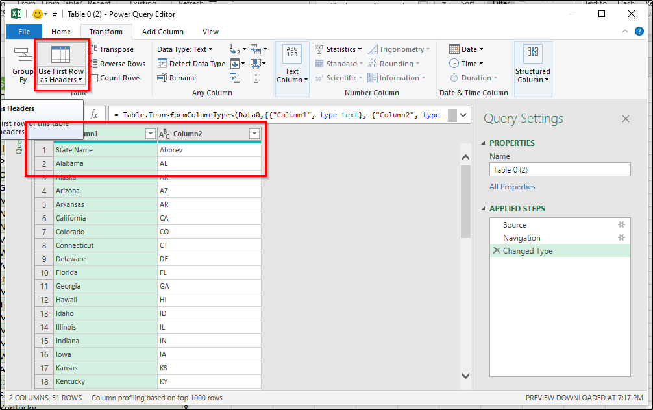
Task: Click Reverse Rows in the Table group
Action: coord(117,64)
